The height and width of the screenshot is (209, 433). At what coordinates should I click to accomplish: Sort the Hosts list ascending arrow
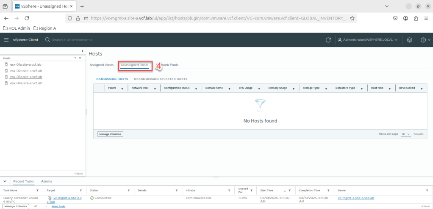coord(75,59)
